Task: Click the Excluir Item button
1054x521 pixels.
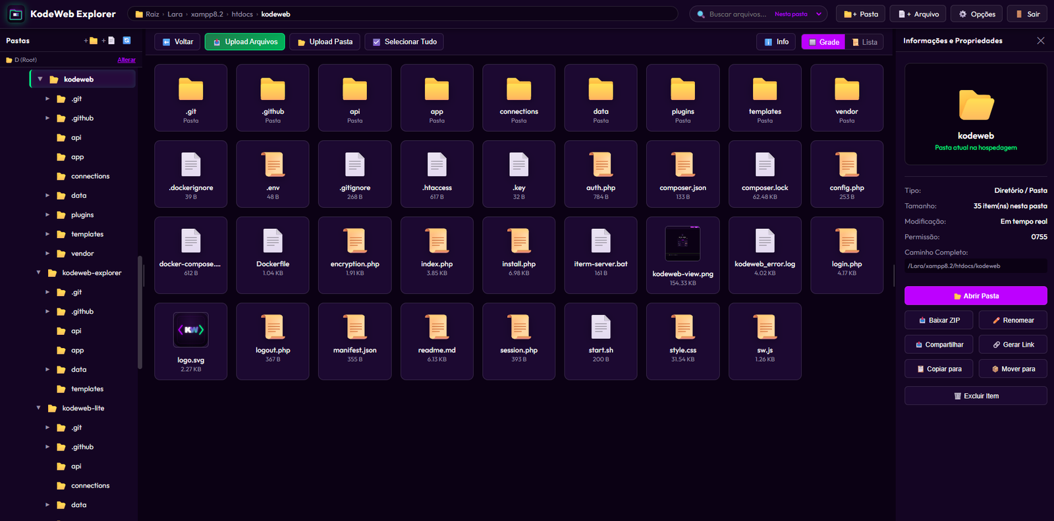Action: coord(976,396)
